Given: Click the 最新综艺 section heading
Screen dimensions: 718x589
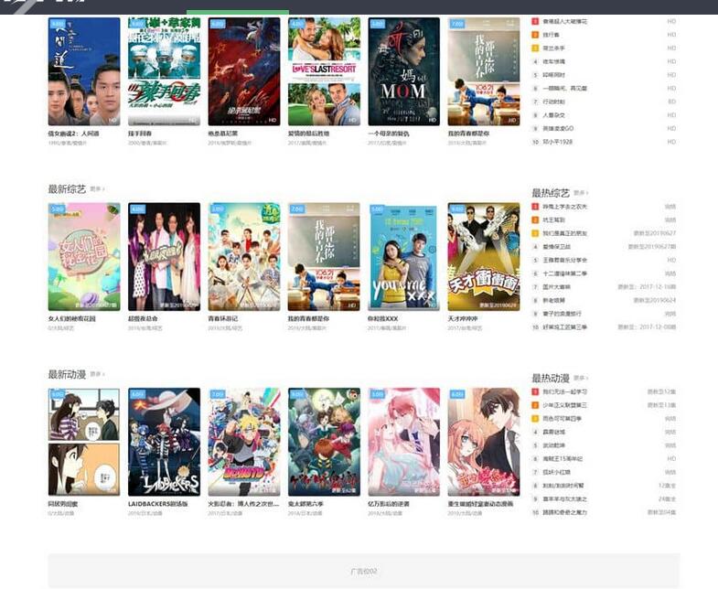Looking at the screenshot, I should click(x=67, y=189).
